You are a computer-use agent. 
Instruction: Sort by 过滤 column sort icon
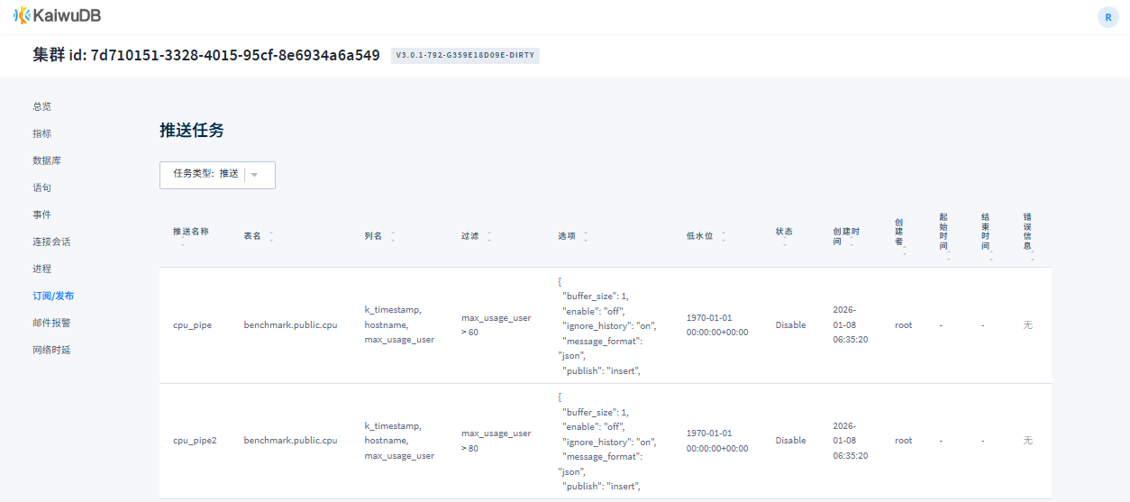click(489, 236)
